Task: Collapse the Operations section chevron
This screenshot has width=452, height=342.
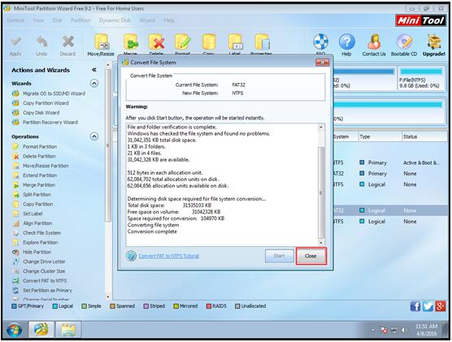Action: point(94,136)
